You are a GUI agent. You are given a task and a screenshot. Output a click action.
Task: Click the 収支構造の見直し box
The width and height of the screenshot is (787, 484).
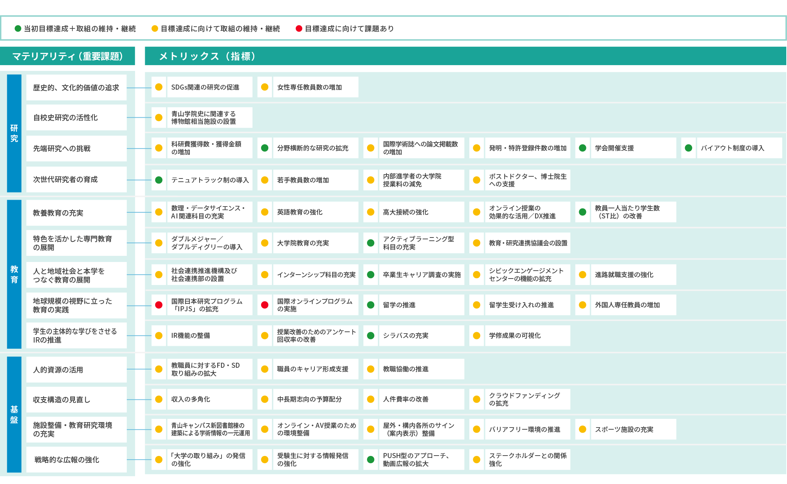point(76,399)
